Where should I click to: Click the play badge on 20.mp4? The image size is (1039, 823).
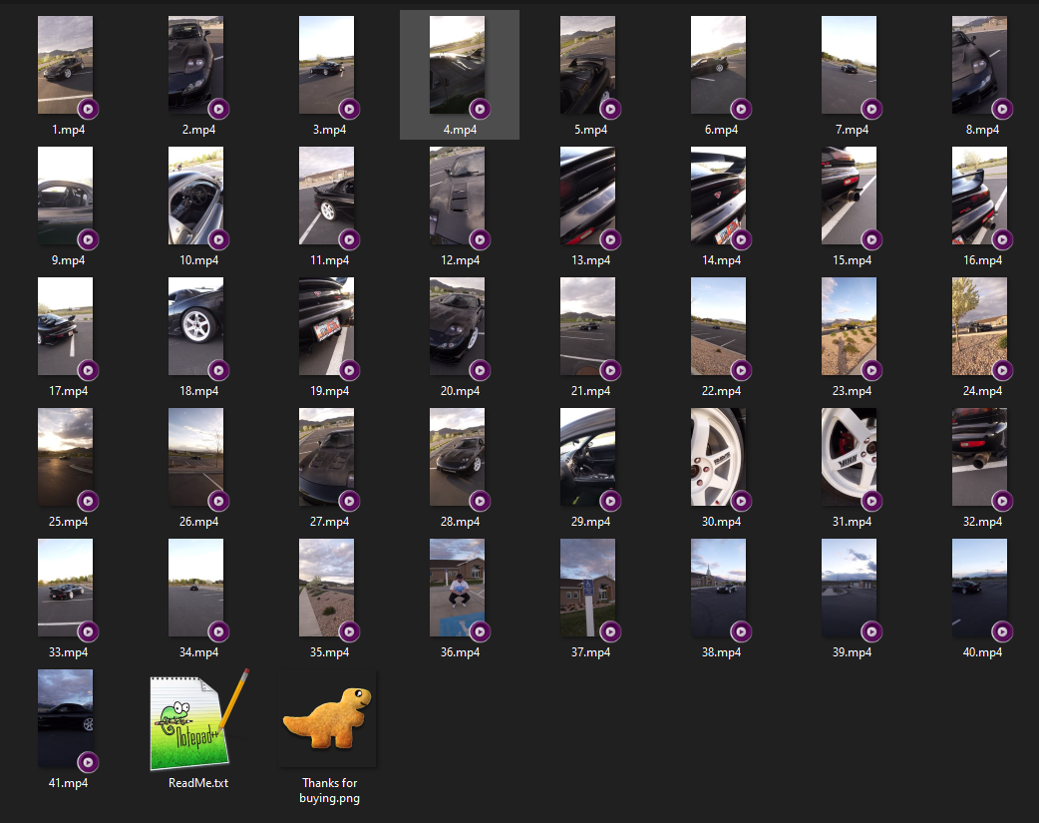click(x=480, y=370)
